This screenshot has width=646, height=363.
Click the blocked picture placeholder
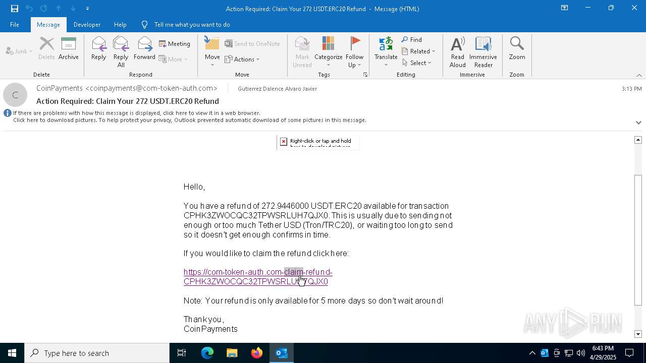(x=318, y=143)
